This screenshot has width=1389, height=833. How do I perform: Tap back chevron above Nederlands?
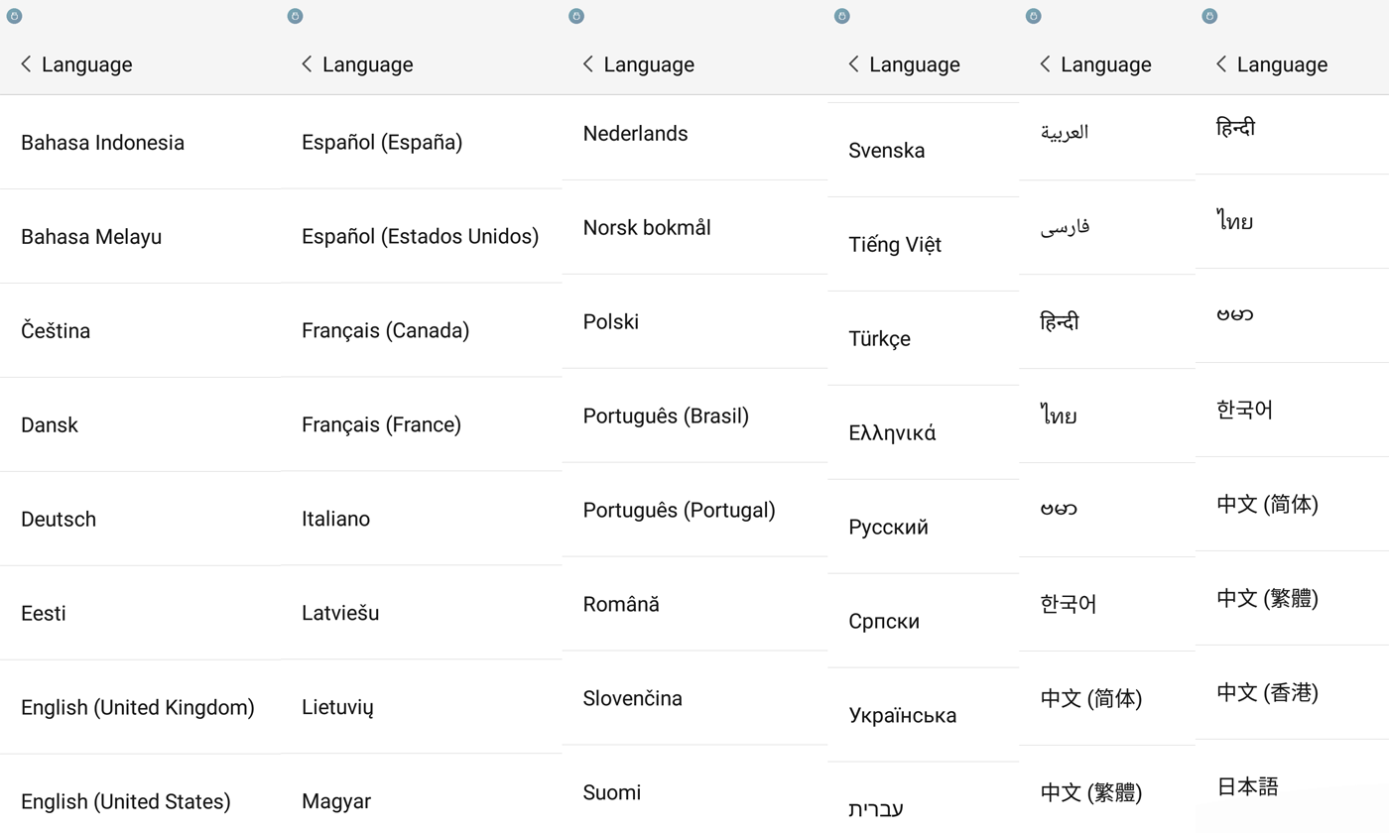588,64
